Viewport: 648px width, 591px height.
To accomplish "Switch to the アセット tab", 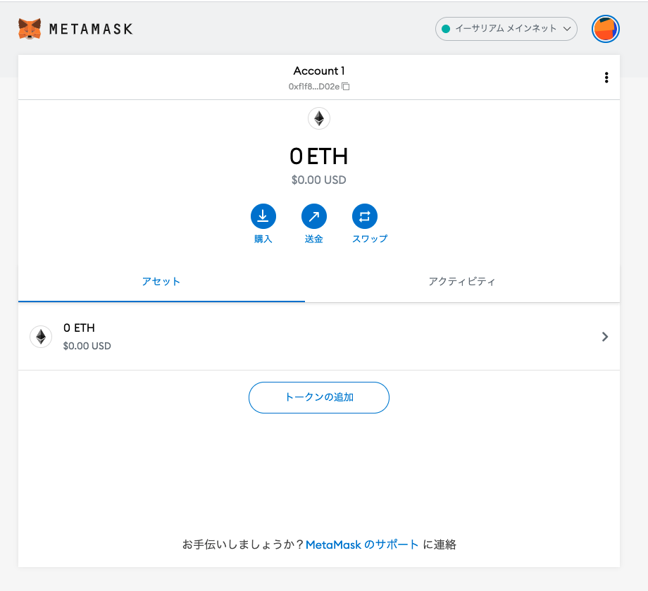I will coord(161,282).
